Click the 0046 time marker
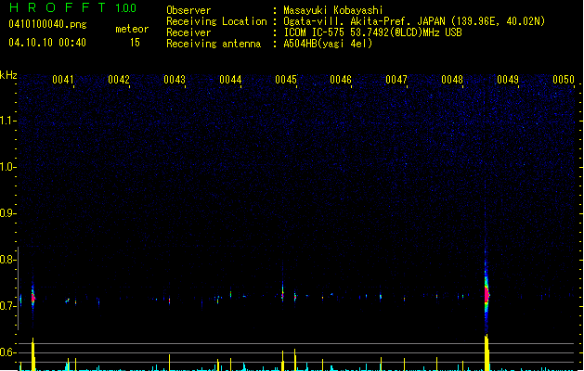The height and width of the screenshot is (371, 584). click(x=341, y=80)
